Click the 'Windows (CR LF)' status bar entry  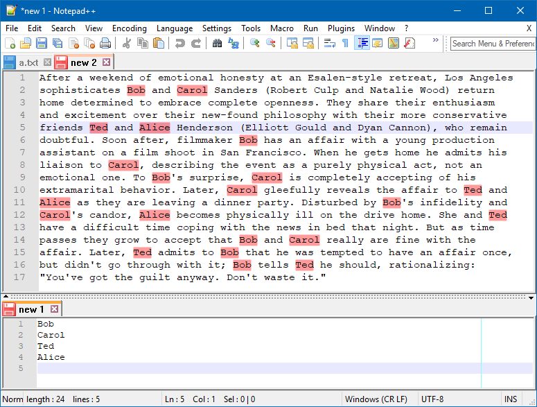376,399
